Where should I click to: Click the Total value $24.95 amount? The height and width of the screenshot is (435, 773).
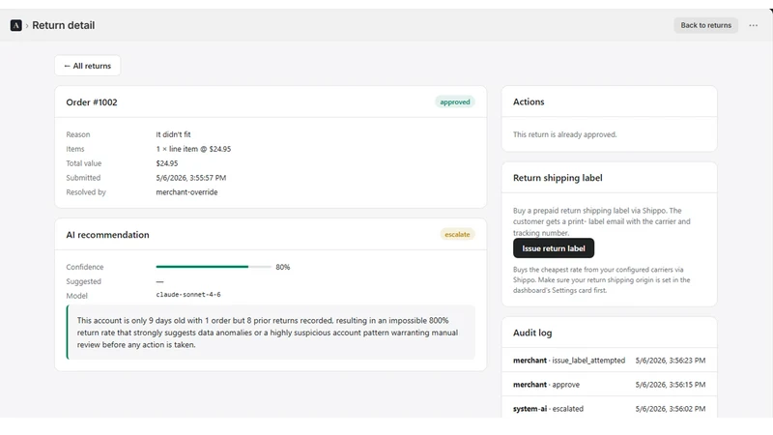tap(166, 163)
